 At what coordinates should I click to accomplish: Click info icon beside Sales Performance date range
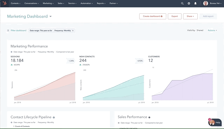(119, 123)
